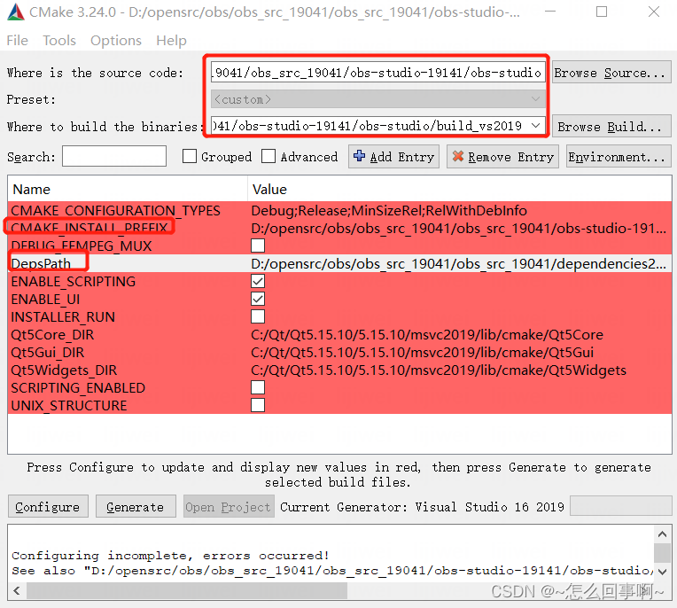The height and width of the screenshot is (608, 677).
Task: Click the Qt5Core cmake path value
Action: tap(427, 335)
